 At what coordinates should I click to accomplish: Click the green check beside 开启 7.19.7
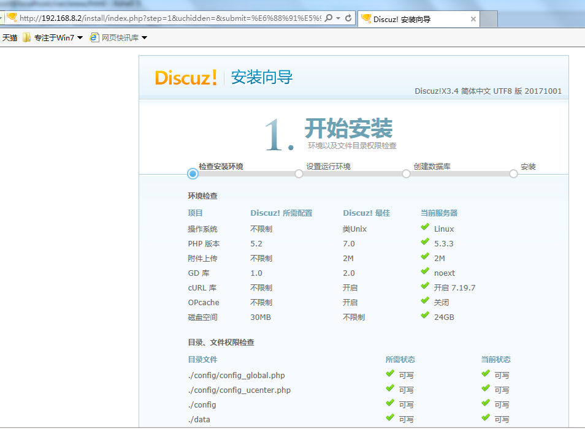pos(425,286)
